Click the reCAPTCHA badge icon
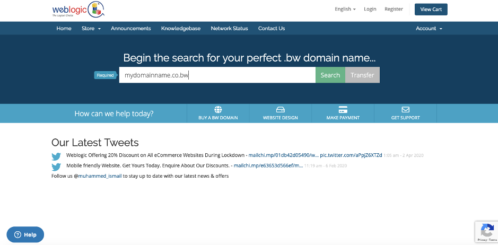The width and height of the screenshot is (498, 245). 487,230
